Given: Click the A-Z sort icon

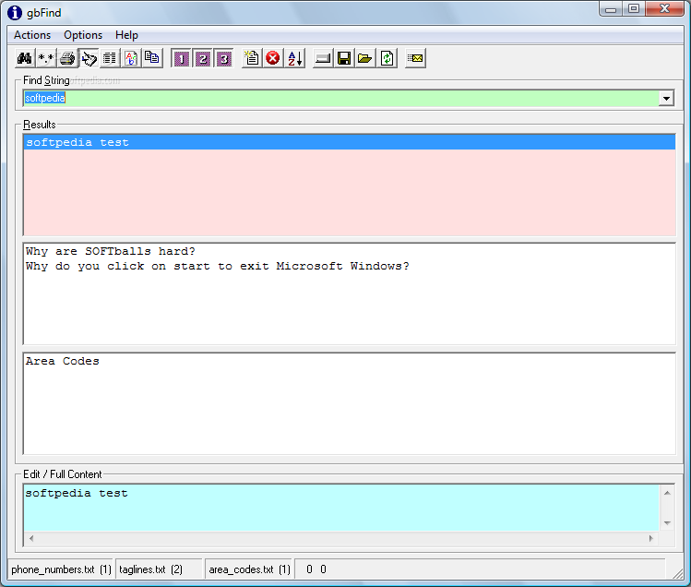Looking at the screenshot, I should [295, 58].
